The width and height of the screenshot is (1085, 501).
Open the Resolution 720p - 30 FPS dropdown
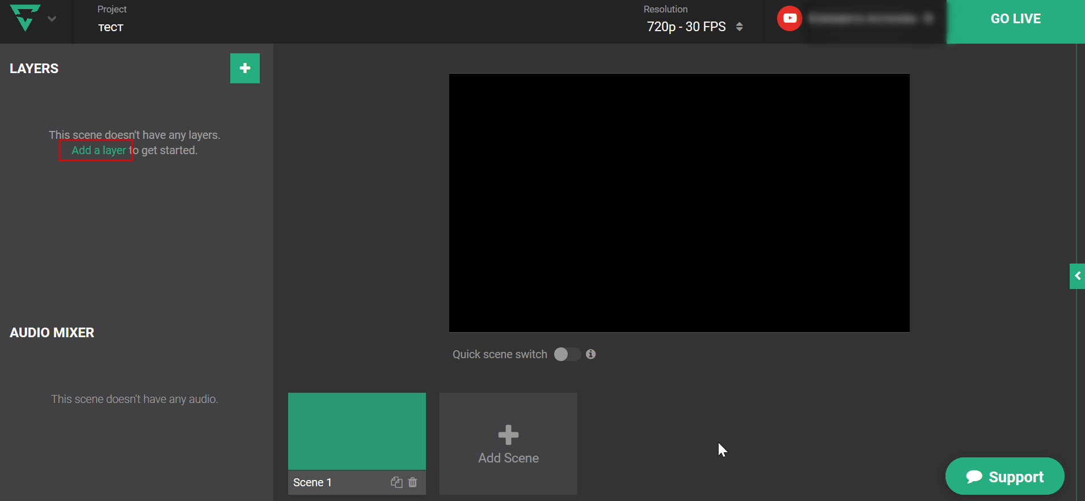pos(686,27)
